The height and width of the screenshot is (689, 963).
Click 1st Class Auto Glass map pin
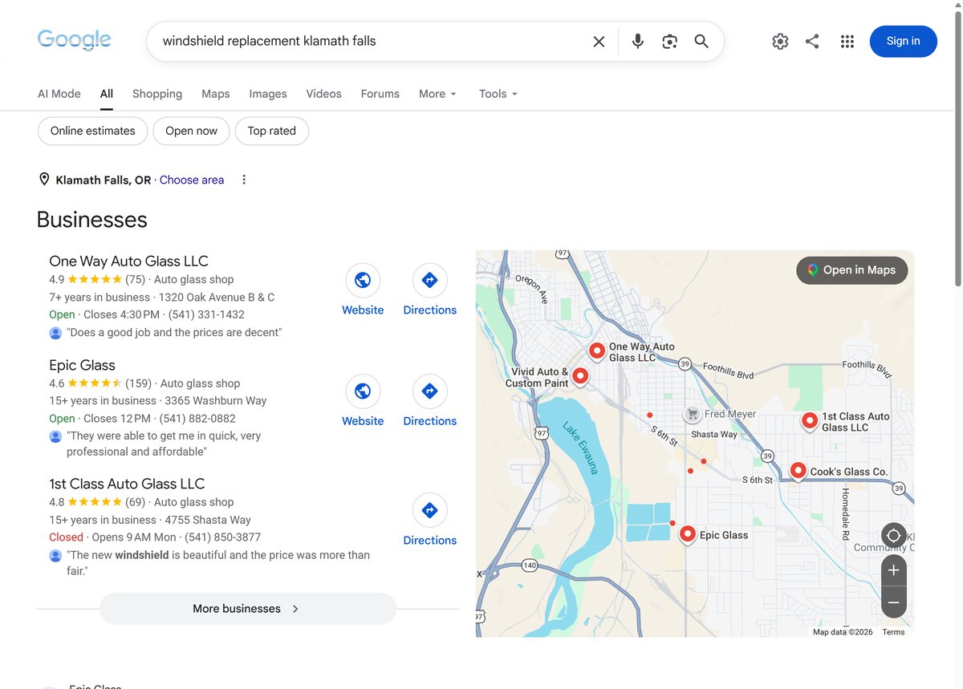click(x=810, y=419)
